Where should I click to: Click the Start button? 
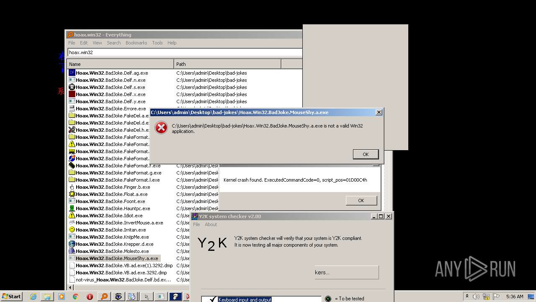(x=11, y=297)
